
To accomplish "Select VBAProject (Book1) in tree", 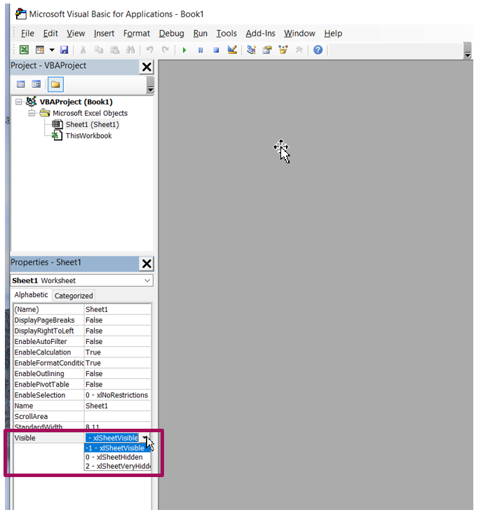I will (x=76, y=102).
